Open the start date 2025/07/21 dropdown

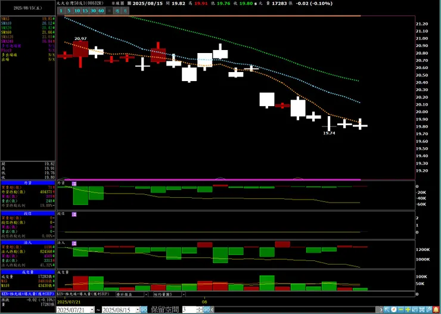tap(92, 310)
